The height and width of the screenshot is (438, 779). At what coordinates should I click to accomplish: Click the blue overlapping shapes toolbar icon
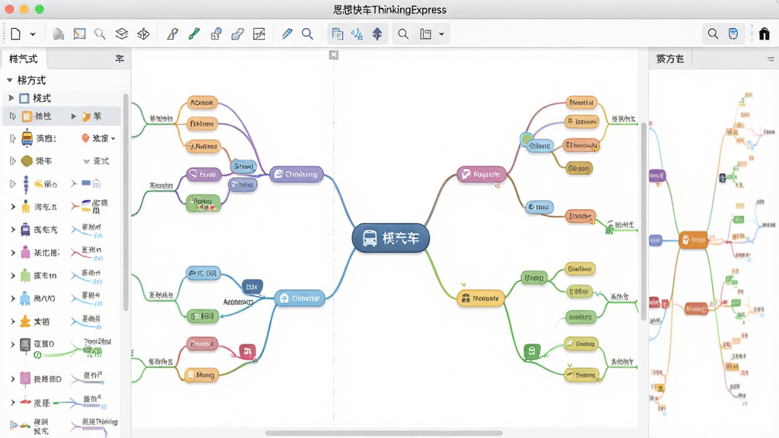coord(216,33)
